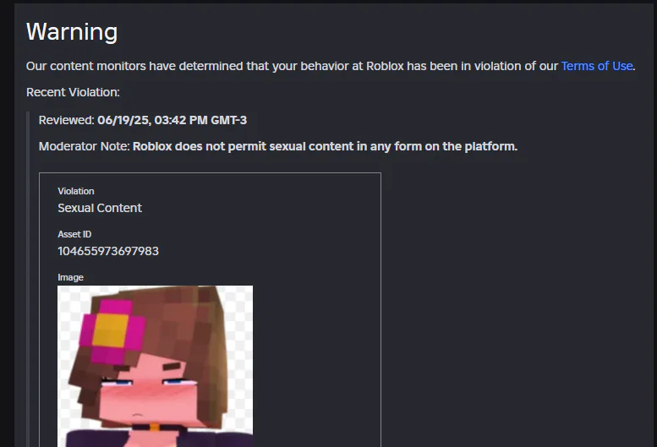Screen dimensions: 657x447
Task: Select the Sexual Content violation value
Action: [x=100, y=208]
